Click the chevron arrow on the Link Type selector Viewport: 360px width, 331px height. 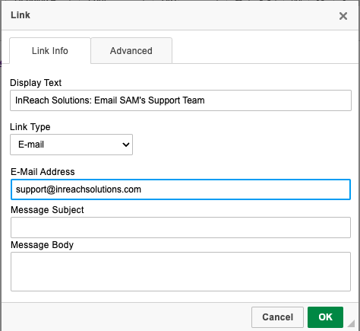(126, 145)
